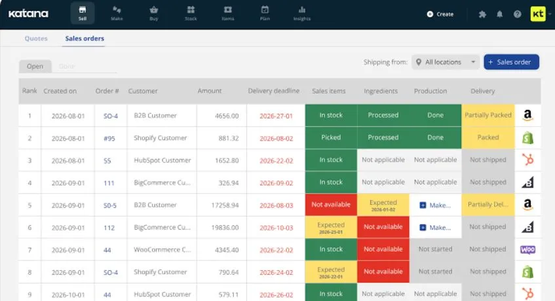This screenshot has height=301, width=555.
Task: Open the kt account menu
Action: (538, 14)
